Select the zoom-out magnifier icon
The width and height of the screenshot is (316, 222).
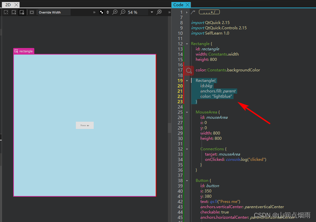(123, 12)
